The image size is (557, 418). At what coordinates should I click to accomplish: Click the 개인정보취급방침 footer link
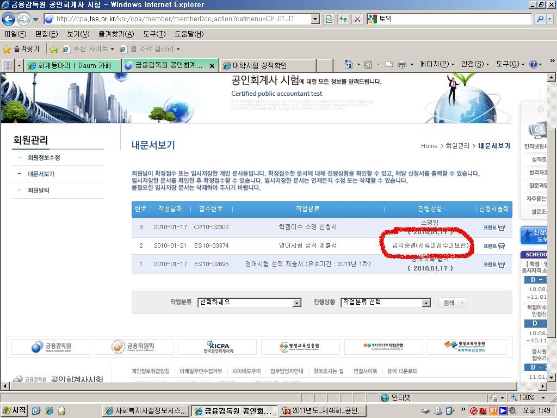(x=151, y=371)
